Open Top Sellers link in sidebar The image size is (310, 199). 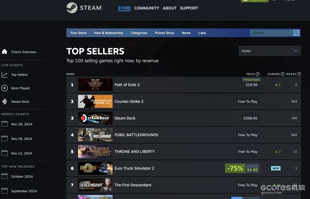click(19, 75)
